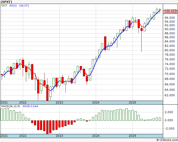Click the (SPXT) chart title

pos(6,2)
